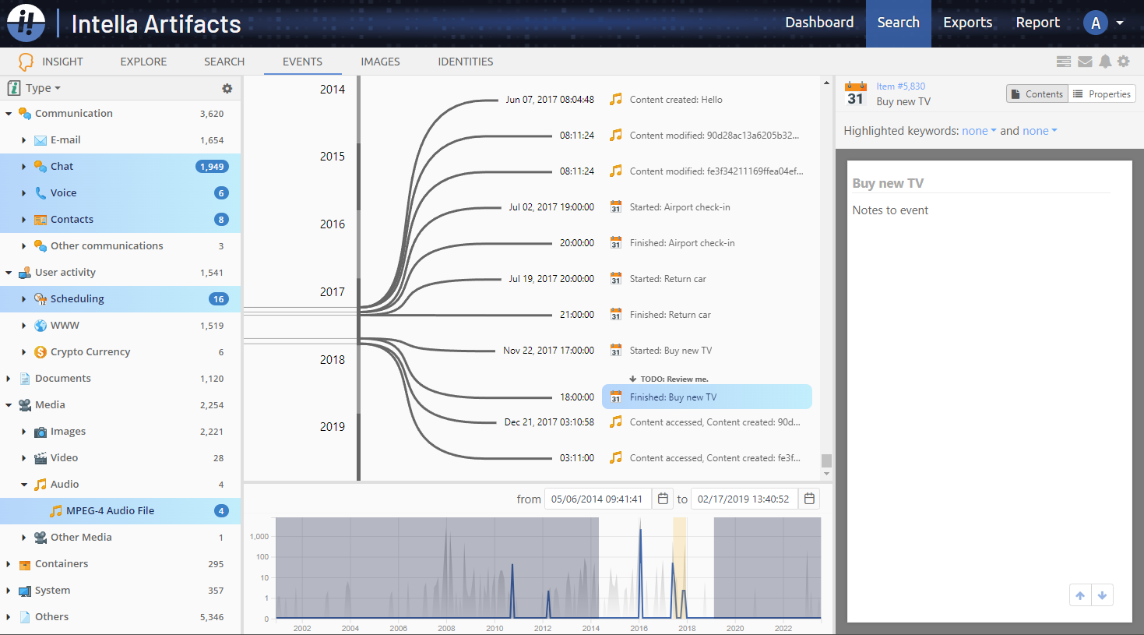The image size is (1144, 635).
Task: Open the Type facet dropdown
Action: point(43,89)
